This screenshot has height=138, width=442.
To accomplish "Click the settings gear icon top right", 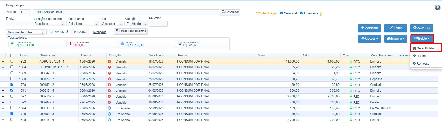I will 438,7.
